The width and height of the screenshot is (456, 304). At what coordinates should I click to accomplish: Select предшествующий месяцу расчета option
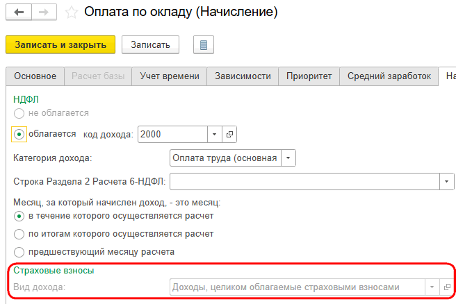pyautogui.click(x=19, y=253)
